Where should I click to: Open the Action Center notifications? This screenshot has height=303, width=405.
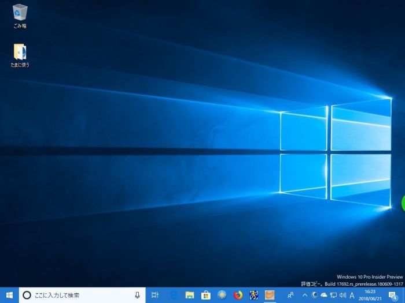[393, 295]
